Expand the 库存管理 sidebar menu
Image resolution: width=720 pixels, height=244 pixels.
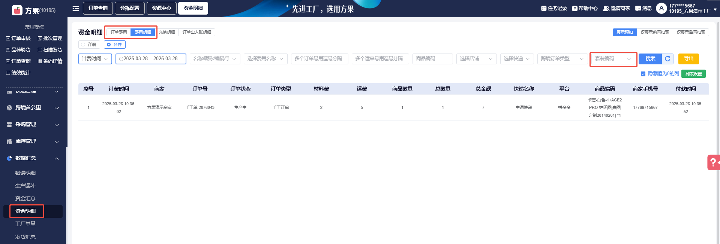click(57, 141)
